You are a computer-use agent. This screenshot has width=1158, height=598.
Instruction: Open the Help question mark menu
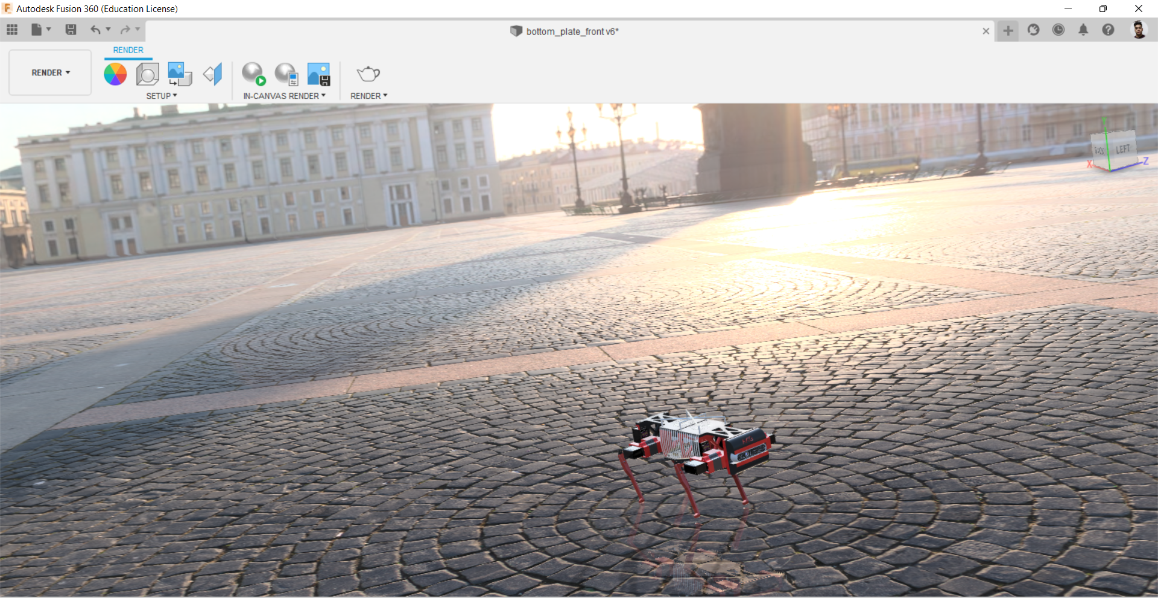[1108, 30]
